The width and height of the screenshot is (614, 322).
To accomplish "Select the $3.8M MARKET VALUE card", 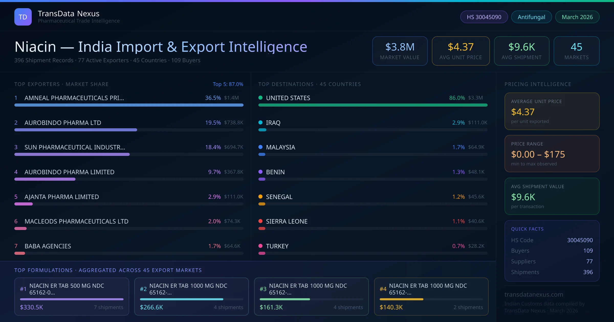I will coord(400,51).
